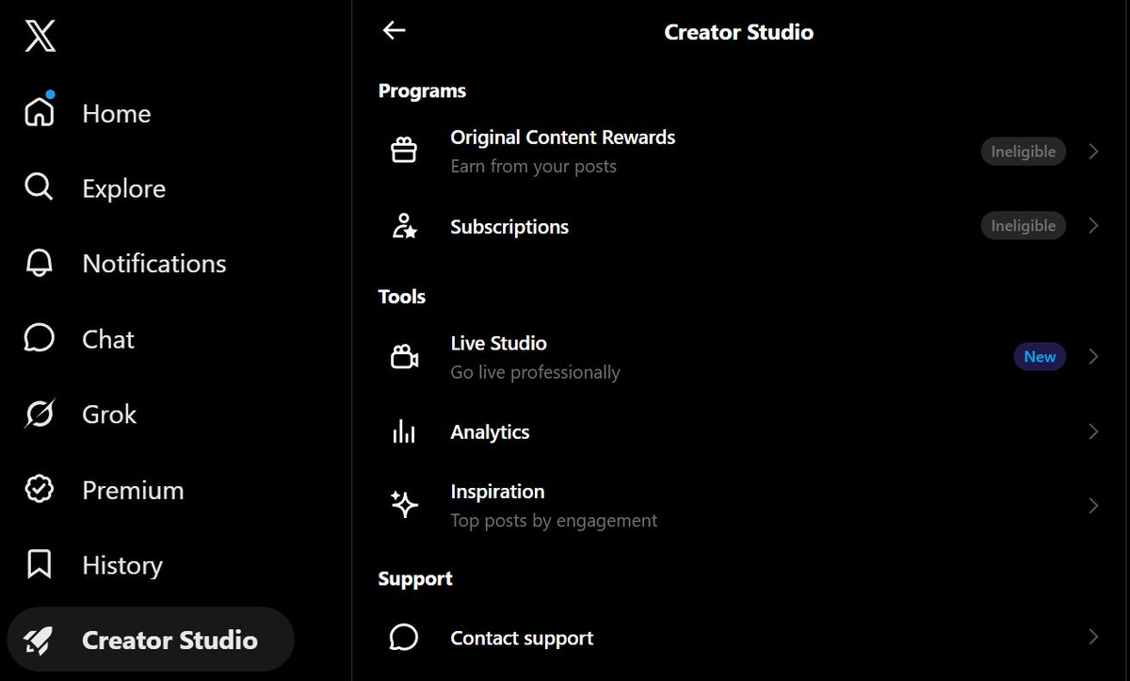This screenshot has height=681, width=1130.
Task: Click the Live Studio camera icon
Action: [404, 357]
